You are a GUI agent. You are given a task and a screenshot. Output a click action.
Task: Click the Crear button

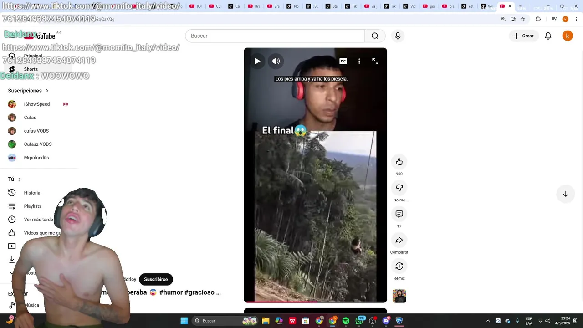point(523,36)
